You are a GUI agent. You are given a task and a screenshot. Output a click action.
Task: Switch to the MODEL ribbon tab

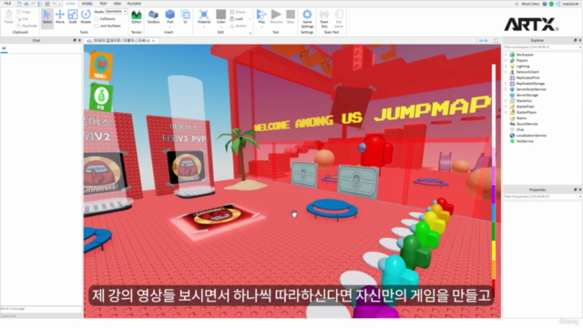click(x=87, y=4)
